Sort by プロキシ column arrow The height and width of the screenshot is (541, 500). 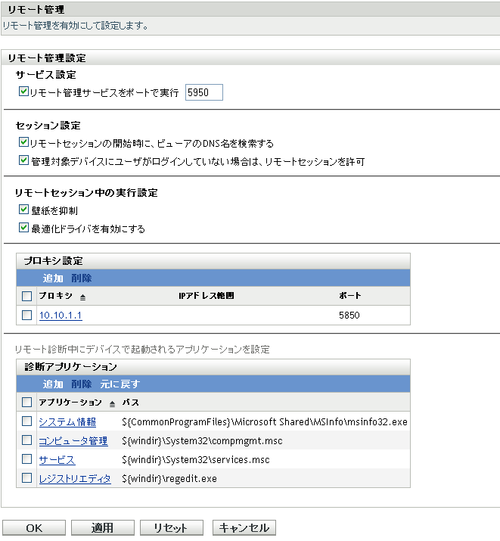tap(82, 297)
